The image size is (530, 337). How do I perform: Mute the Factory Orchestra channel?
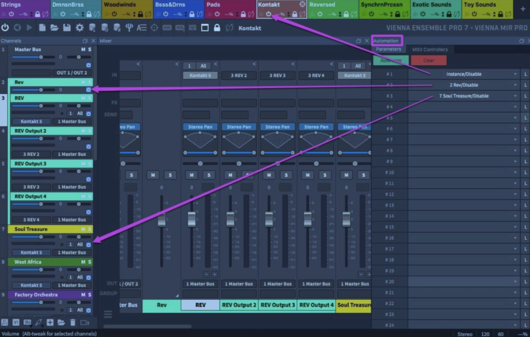coord(83,295)
